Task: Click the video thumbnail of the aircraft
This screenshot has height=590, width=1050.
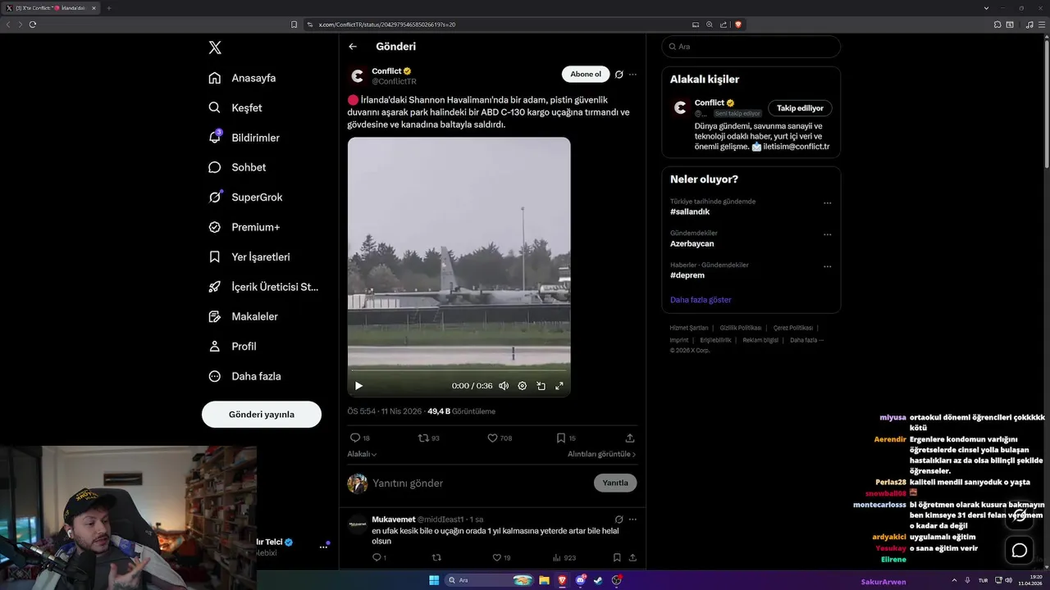Action: (459, 267)
